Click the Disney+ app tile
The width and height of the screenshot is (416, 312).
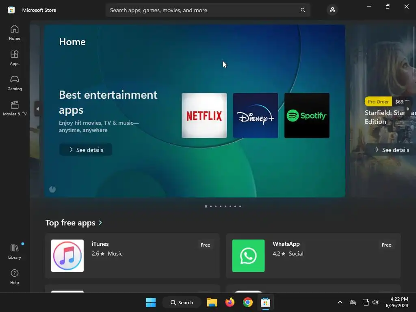(x=256, y=115)
